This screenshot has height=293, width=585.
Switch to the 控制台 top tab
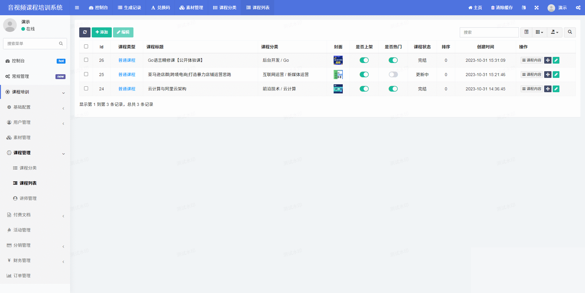click(98, 8)
